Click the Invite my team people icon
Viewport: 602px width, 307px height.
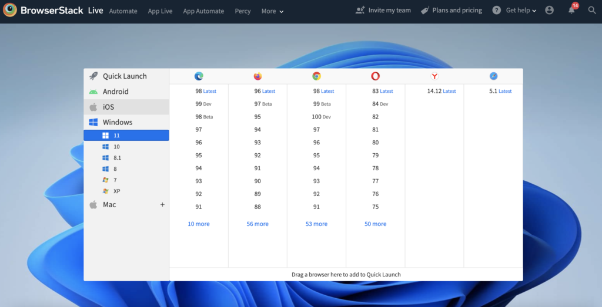360,11
